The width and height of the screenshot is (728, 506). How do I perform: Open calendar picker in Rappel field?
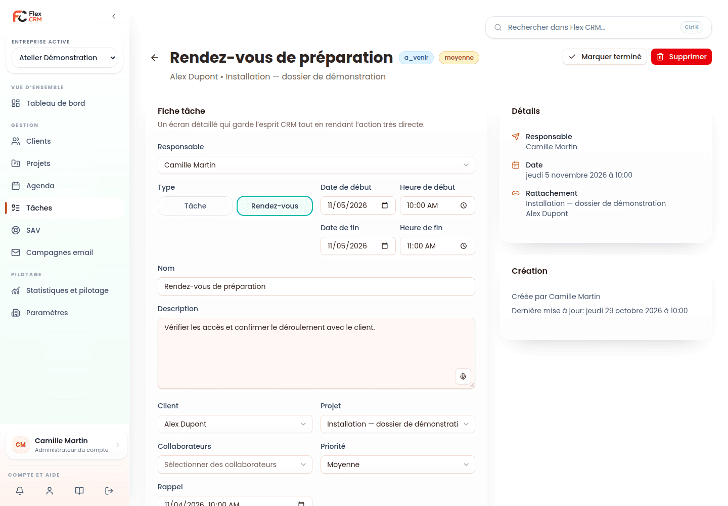[x=301, y=503]
